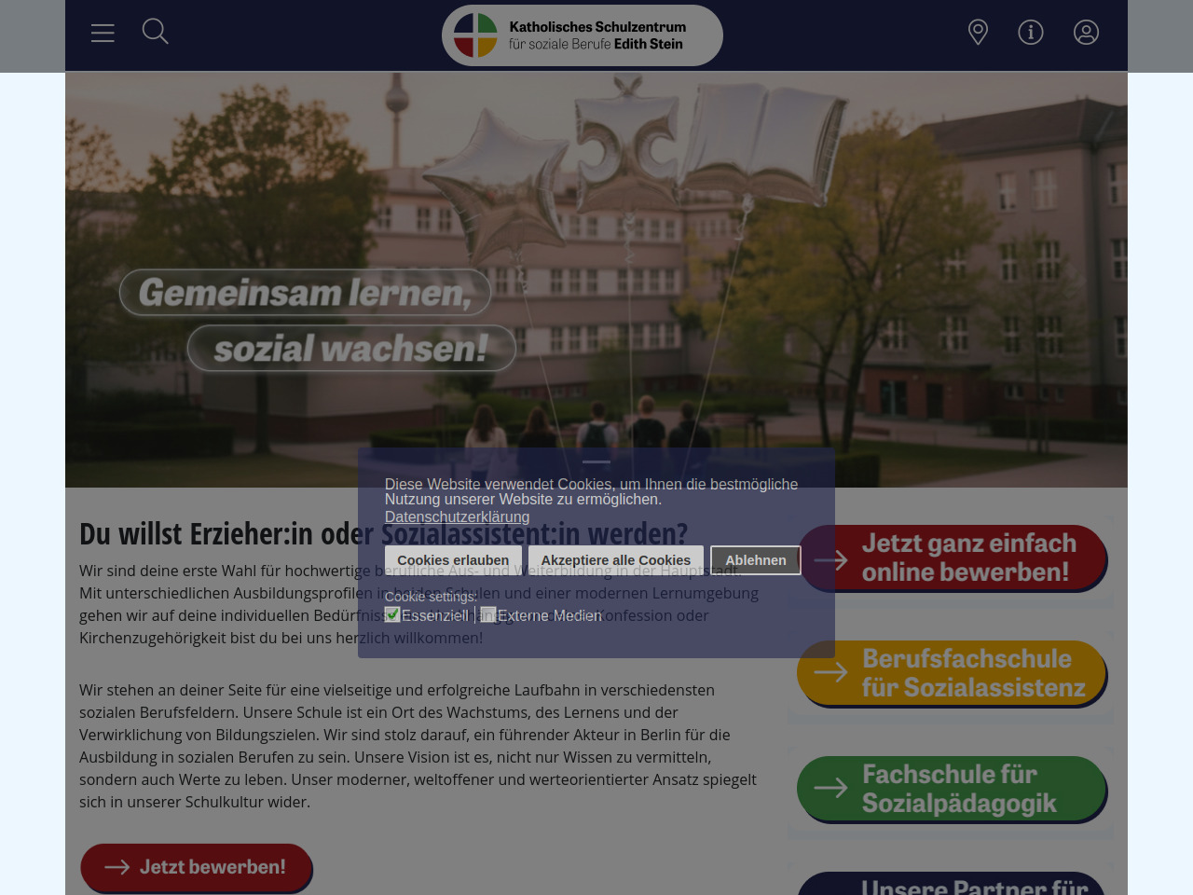
Task: Collapse cookie banner using top handle bar
Action: [596, 461]
